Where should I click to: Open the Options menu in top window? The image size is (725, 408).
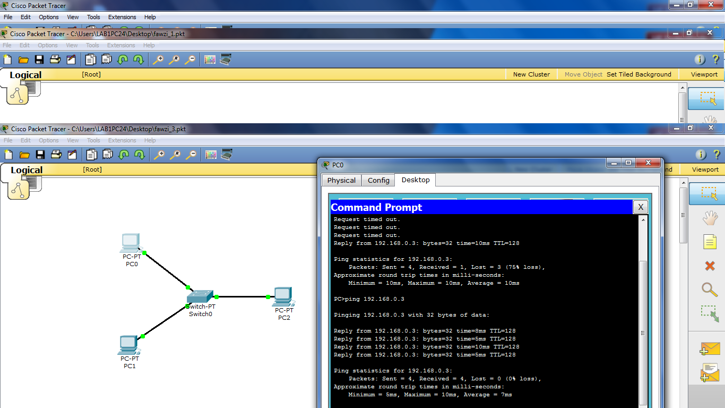point(49,17)
